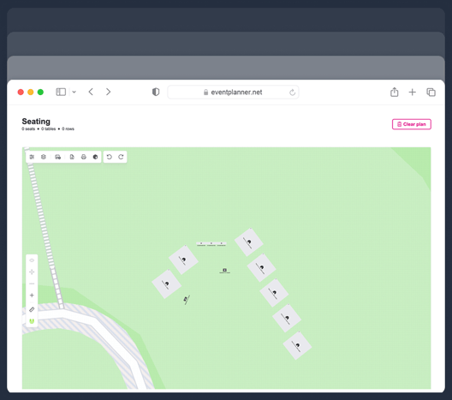Screen dimensions: 452x400
Task: Reload the eventplanner.net page
Action: [292, 93]
